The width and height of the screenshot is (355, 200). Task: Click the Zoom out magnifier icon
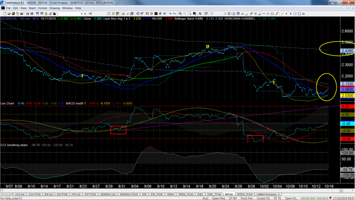point(184,14)
